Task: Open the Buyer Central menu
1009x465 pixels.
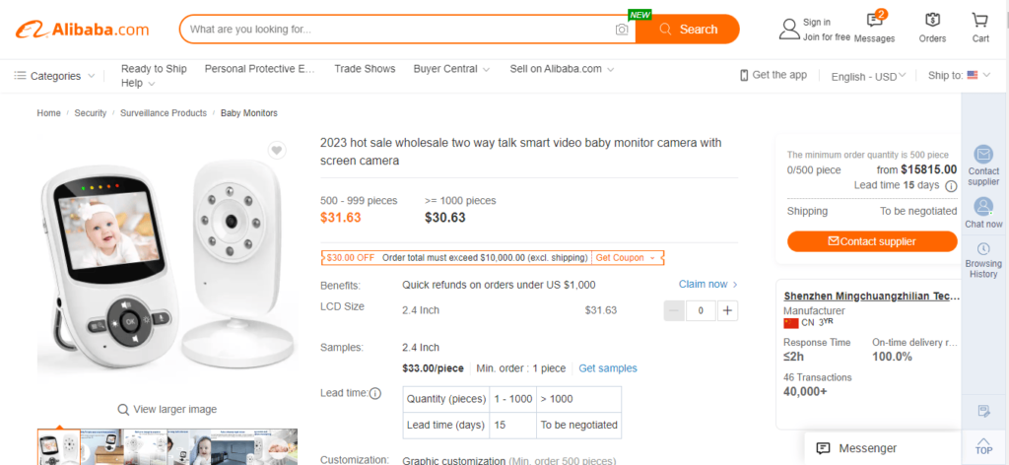Action: pos(451,69)
